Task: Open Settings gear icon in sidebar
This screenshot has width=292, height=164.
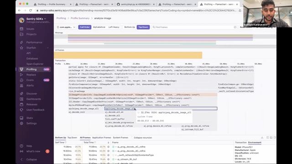Action: 21,123
